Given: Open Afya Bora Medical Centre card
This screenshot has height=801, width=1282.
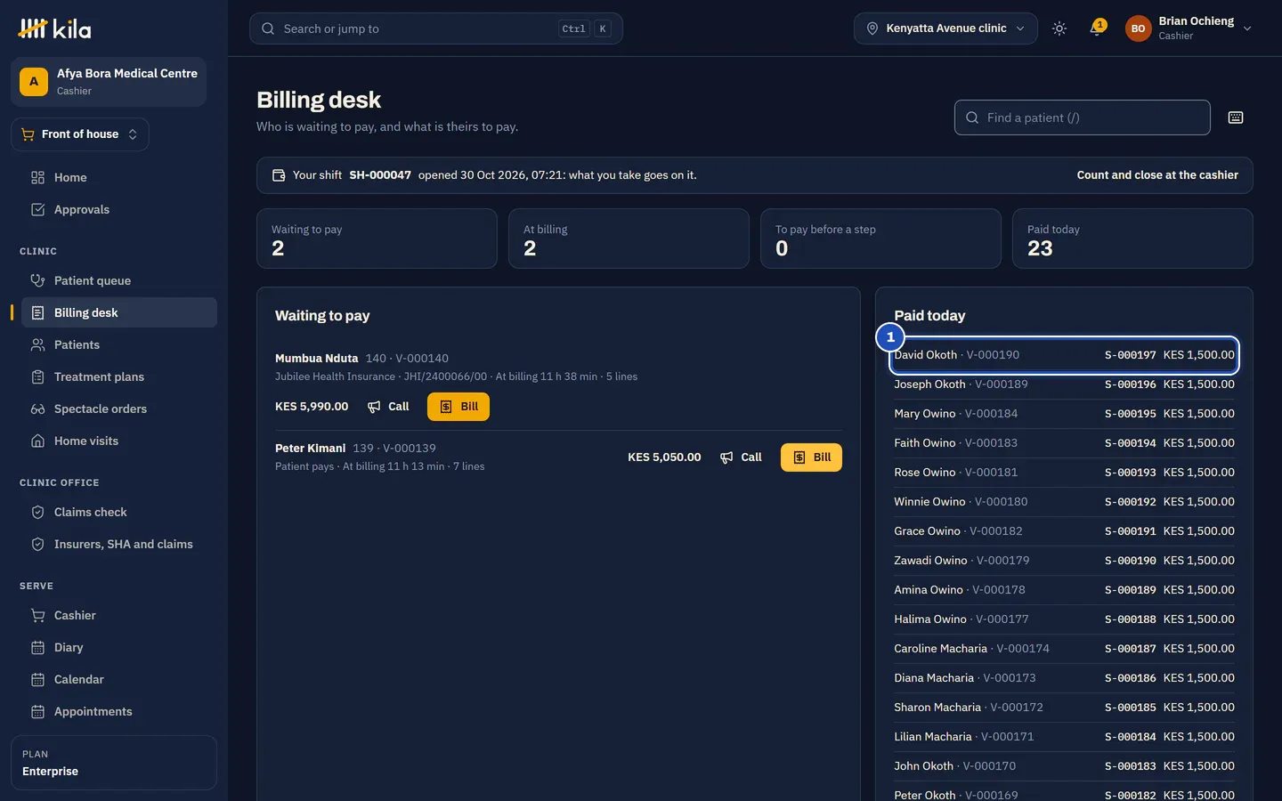Looking at the screenshot, I should pos(109,82).
